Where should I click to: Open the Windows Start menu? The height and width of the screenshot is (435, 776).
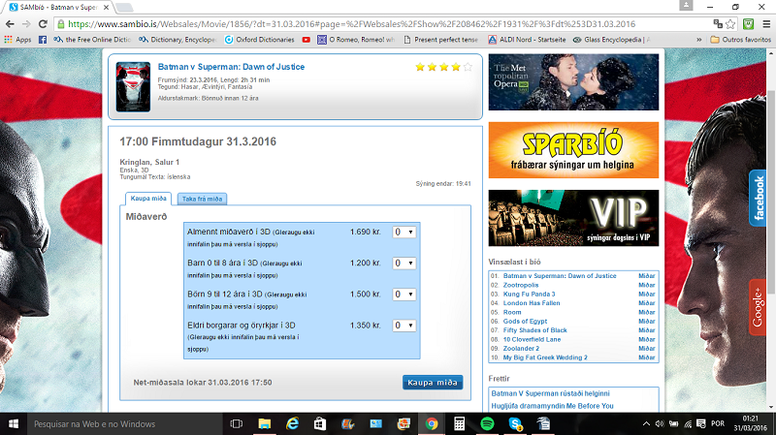14,424
